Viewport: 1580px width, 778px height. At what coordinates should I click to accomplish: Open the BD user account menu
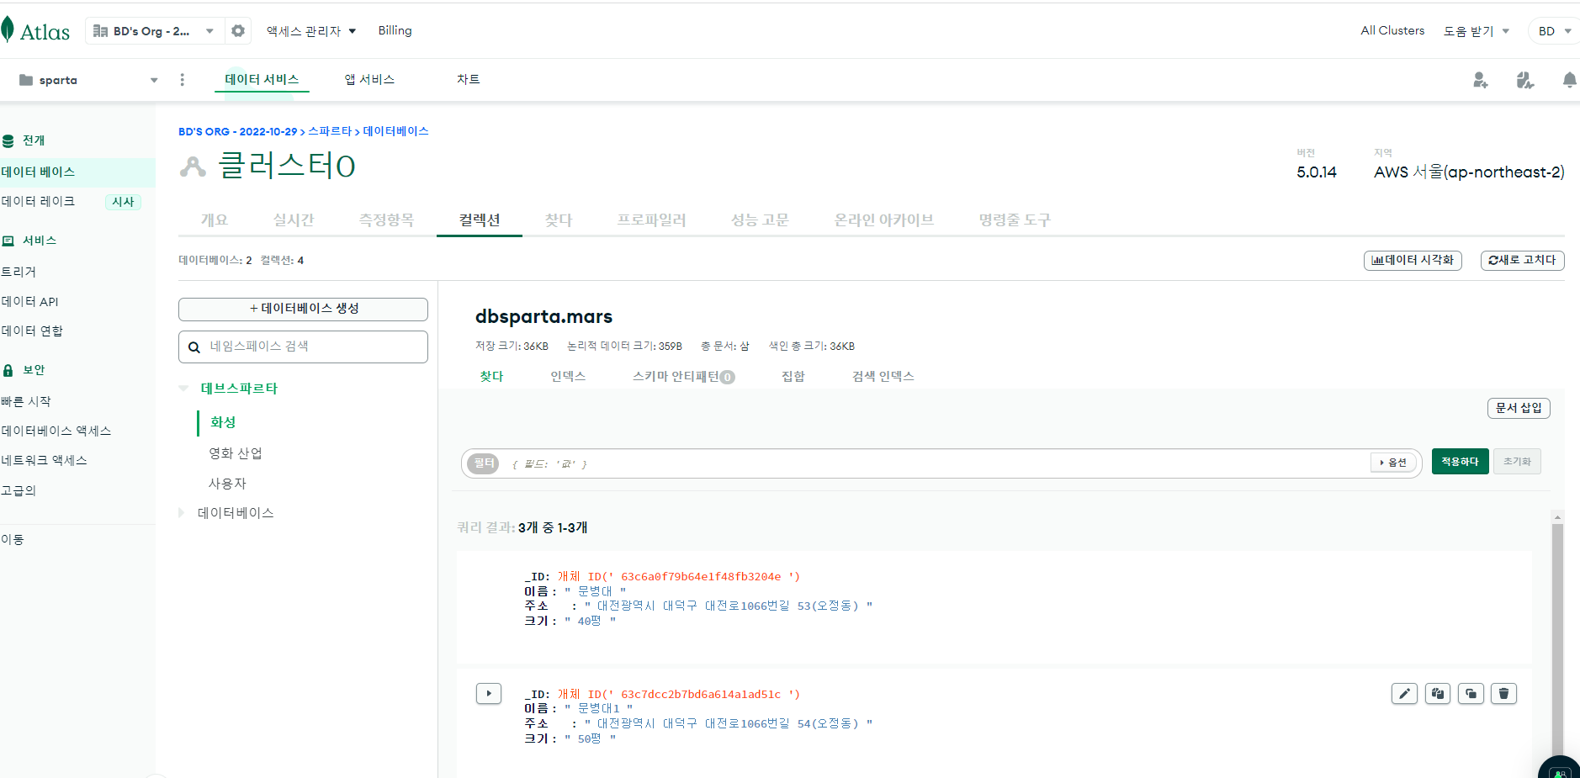point(1554,31)
